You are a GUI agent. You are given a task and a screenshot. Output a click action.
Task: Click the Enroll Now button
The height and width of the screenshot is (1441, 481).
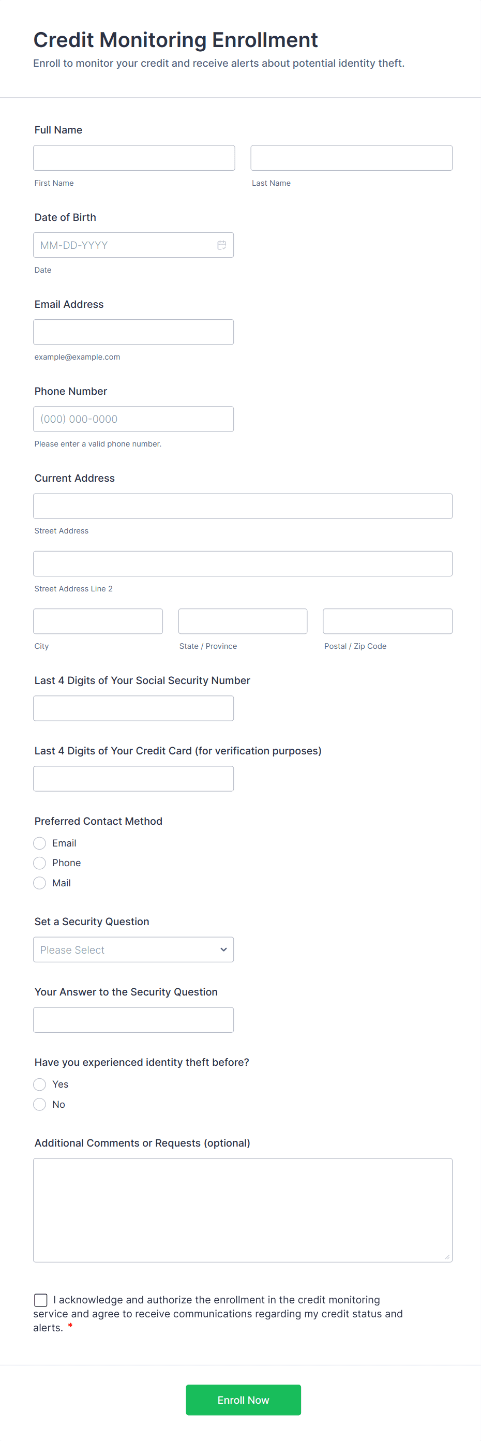243,1400
